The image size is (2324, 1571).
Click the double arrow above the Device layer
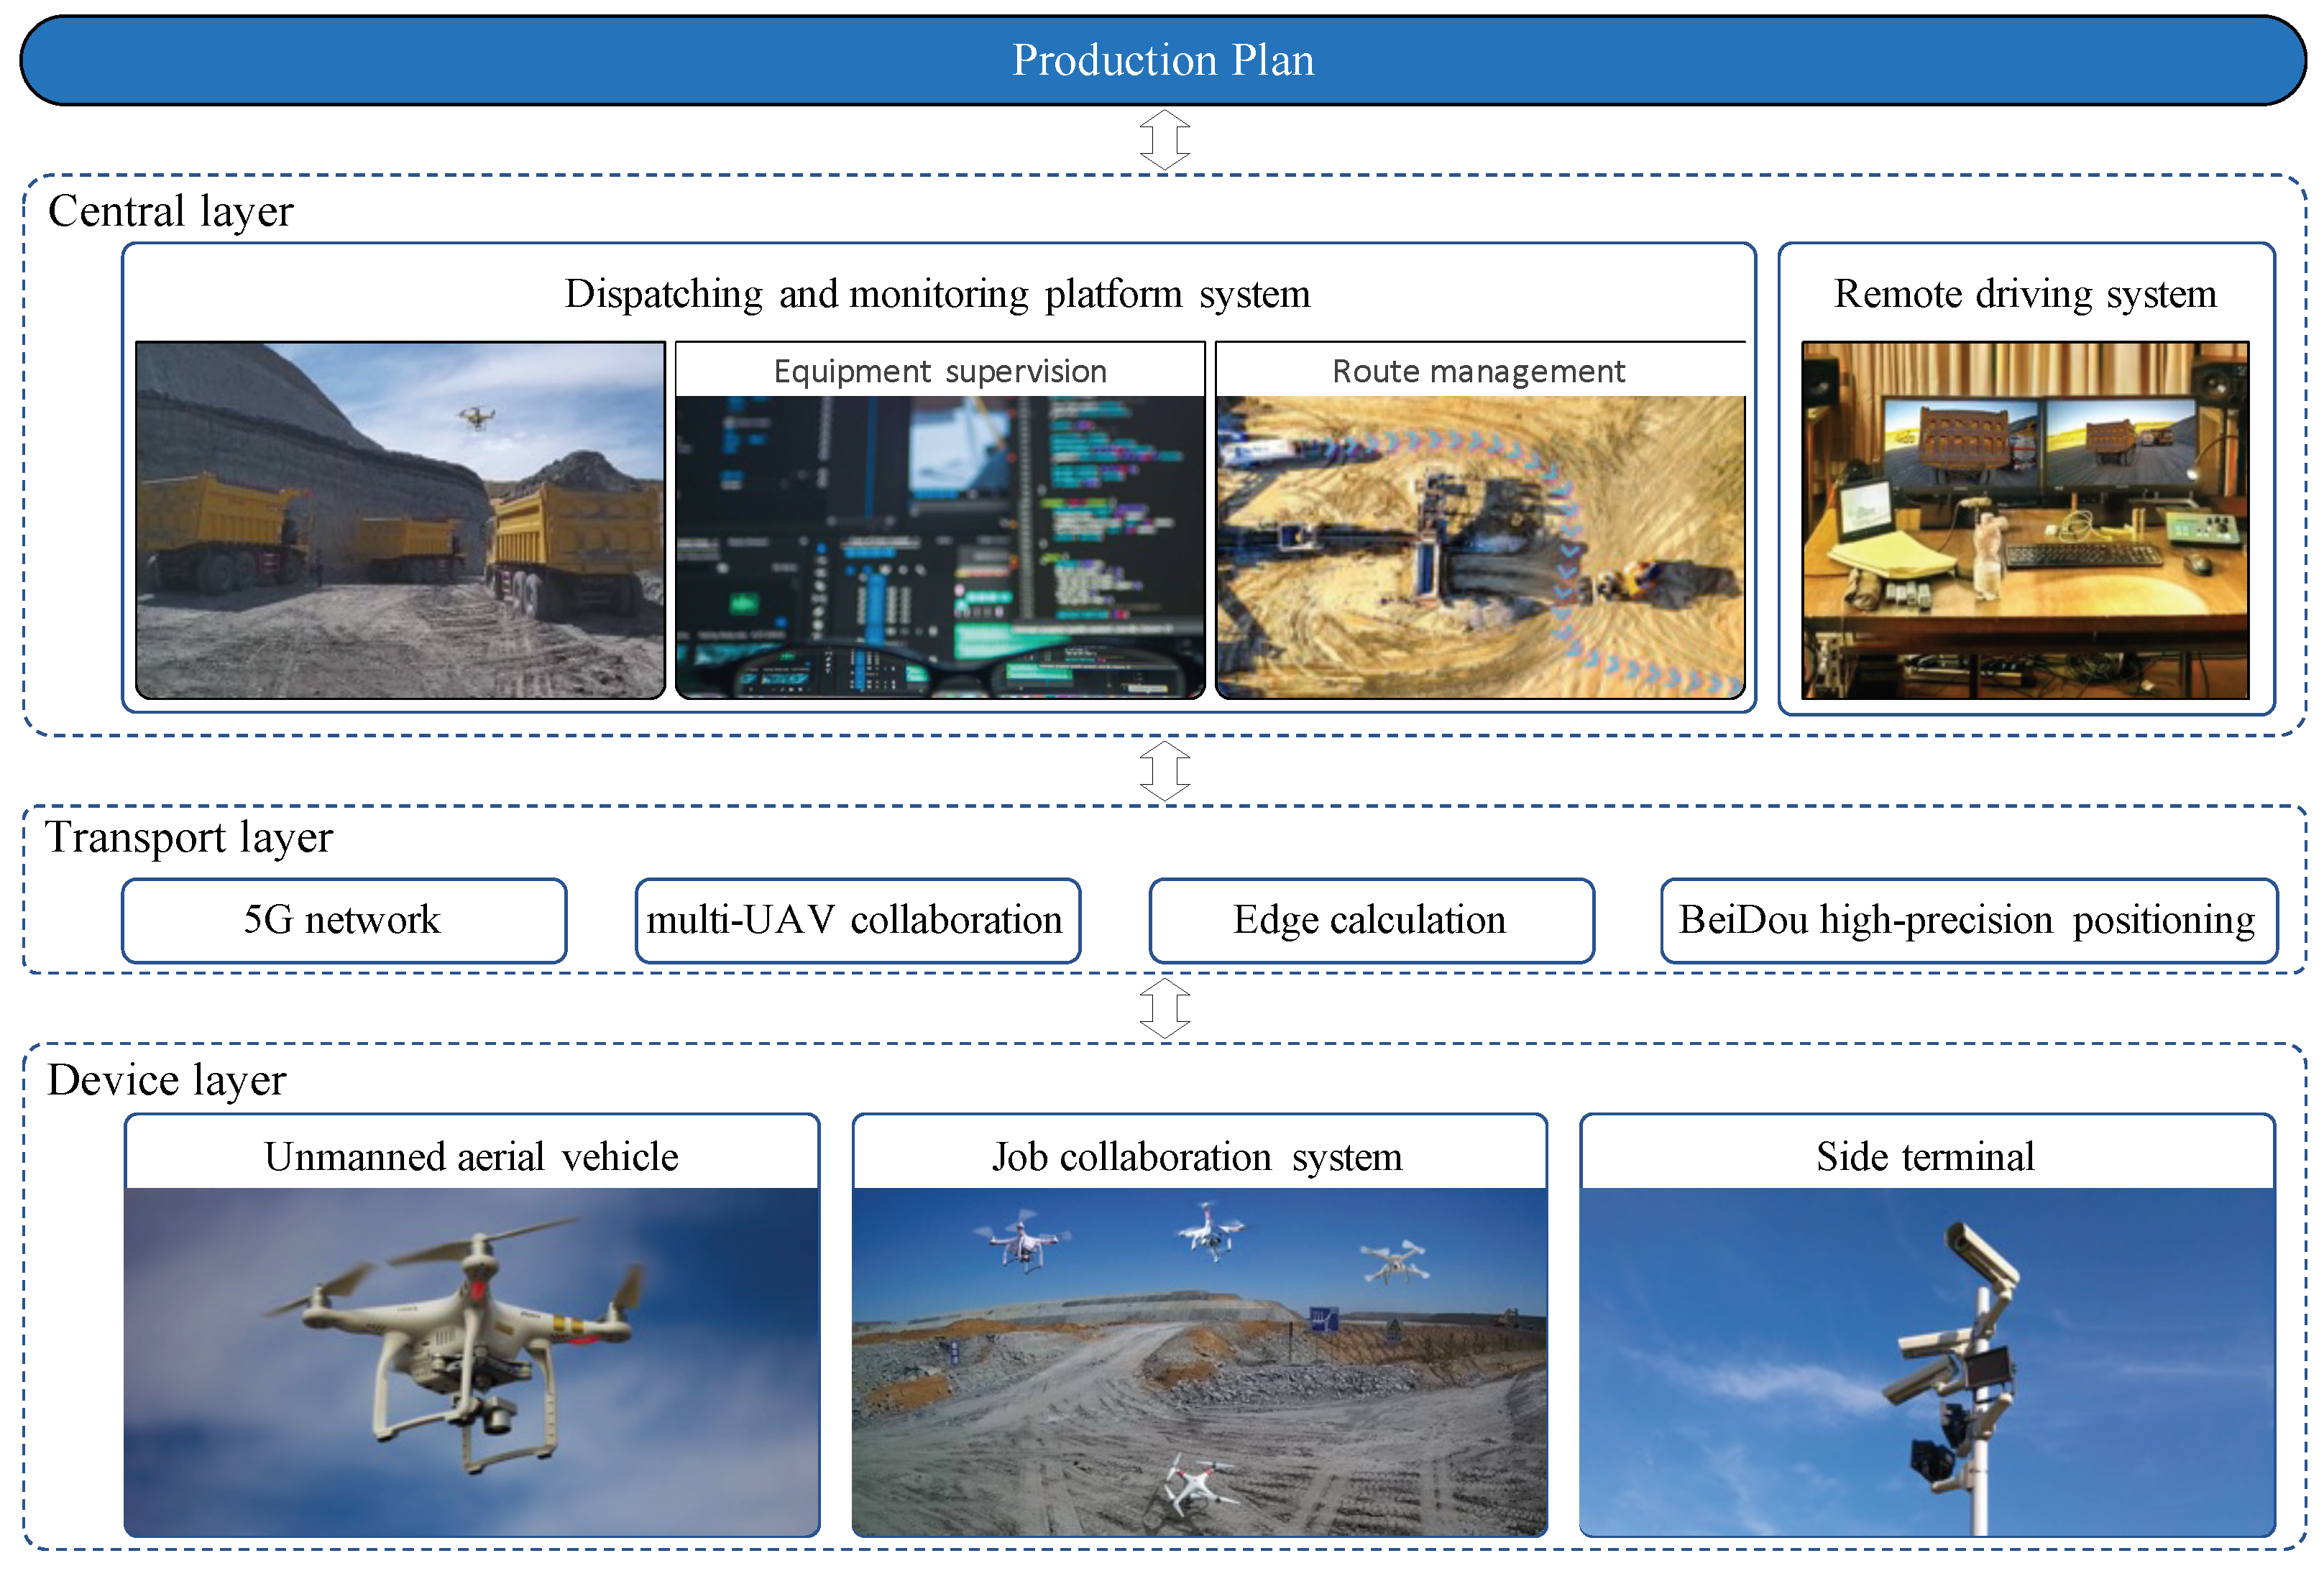(x=1165, y=1007)
